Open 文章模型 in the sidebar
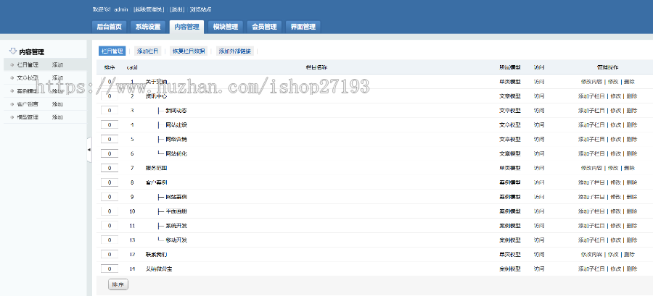 click(x=28, y=78)
